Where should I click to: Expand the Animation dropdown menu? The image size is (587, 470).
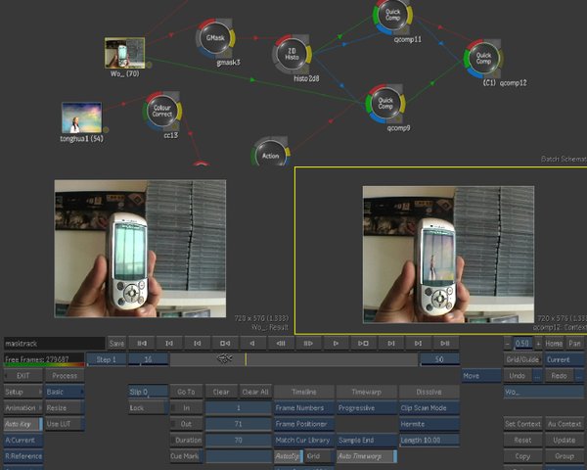coord(21,408)
